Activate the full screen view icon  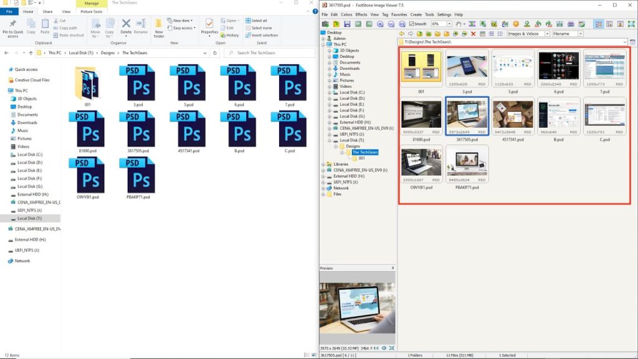(631, 24)
